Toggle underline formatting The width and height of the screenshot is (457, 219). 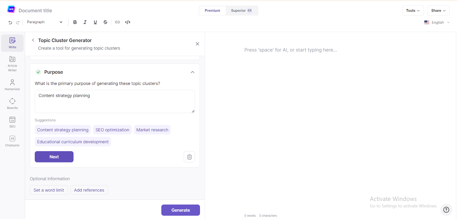pyautogui.click(x=95, y=22)
